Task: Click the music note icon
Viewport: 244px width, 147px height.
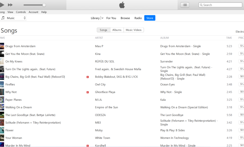Action: pos(3,18)
